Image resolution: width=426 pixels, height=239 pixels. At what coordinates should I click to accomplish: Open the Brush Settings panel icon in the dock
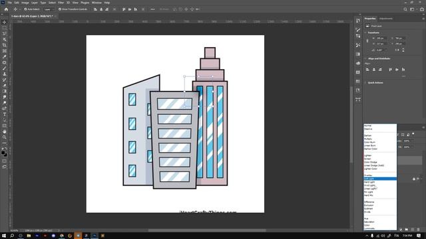pyautogui.click(x=358, y=30)
